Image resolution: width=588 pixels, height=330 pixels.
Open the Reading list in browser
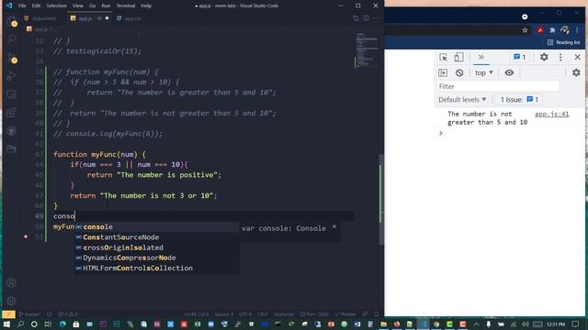click(x=563, y=42)
